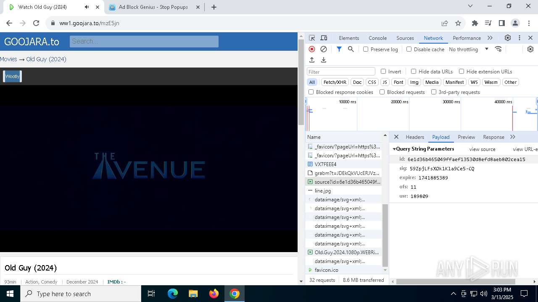Open the Chrome profile avatar
The width and height of the screenshot is (538, 302).
pyautogui.click(x=515, y=23)
